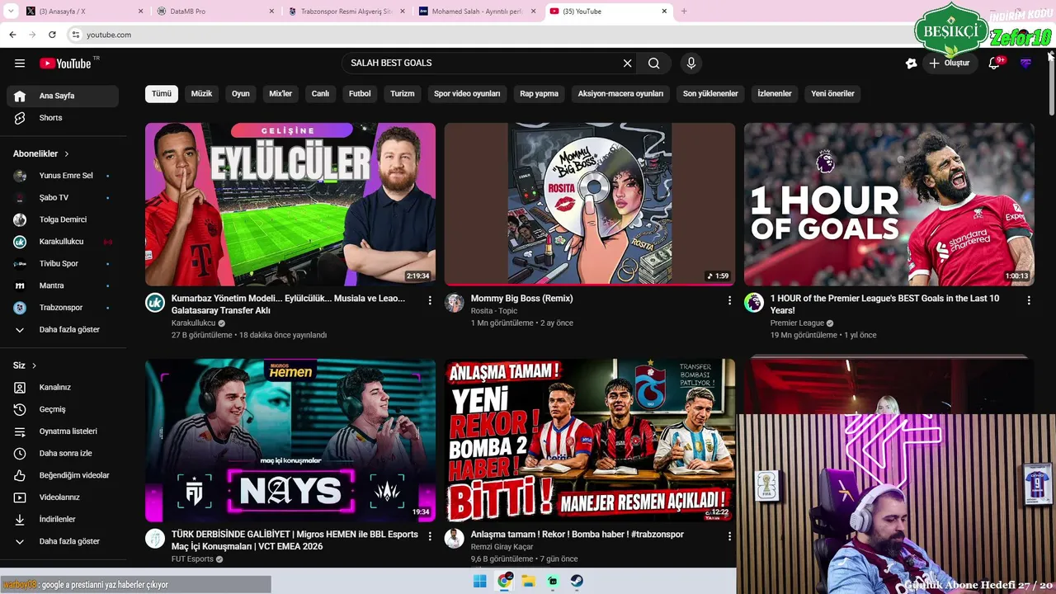The image size is (1056, 594).
Task: Select the Son yüklenenler chip
Action: (x=710, y=94)
